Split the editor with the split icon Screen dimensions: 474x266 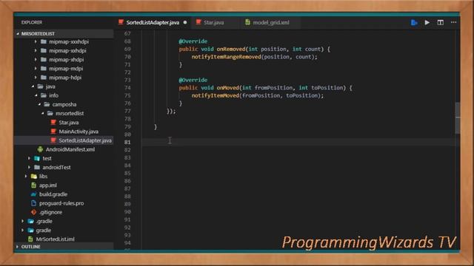pos(441,22)
